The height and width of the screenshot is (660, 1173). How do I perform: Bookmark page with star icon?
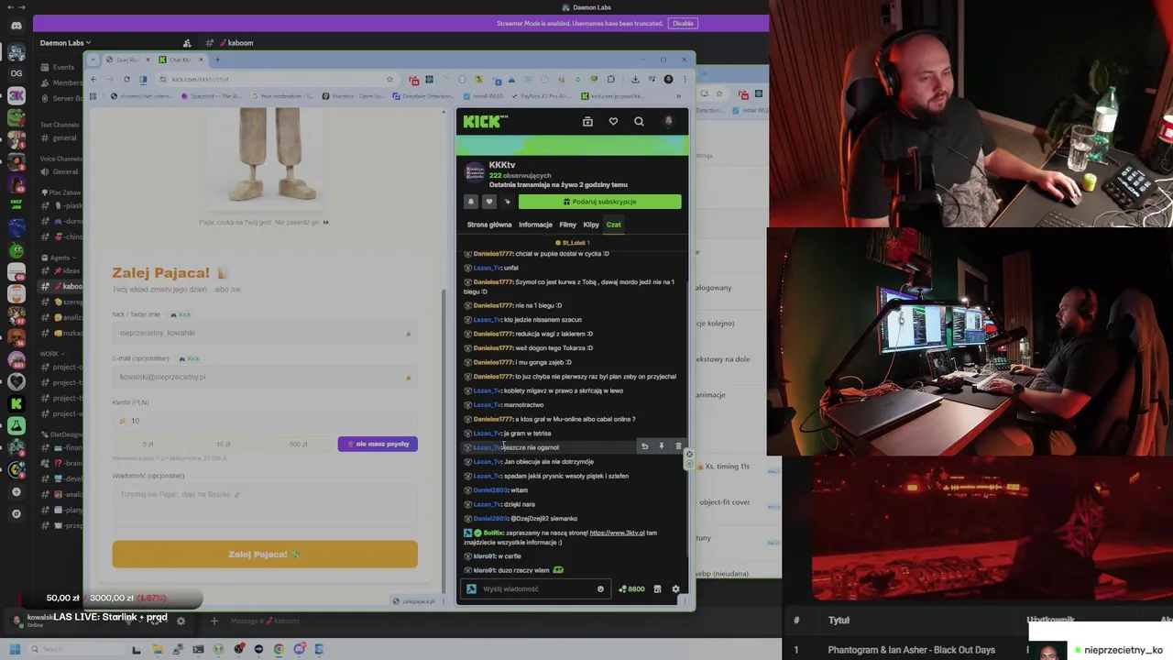click(x=389, y=80)
